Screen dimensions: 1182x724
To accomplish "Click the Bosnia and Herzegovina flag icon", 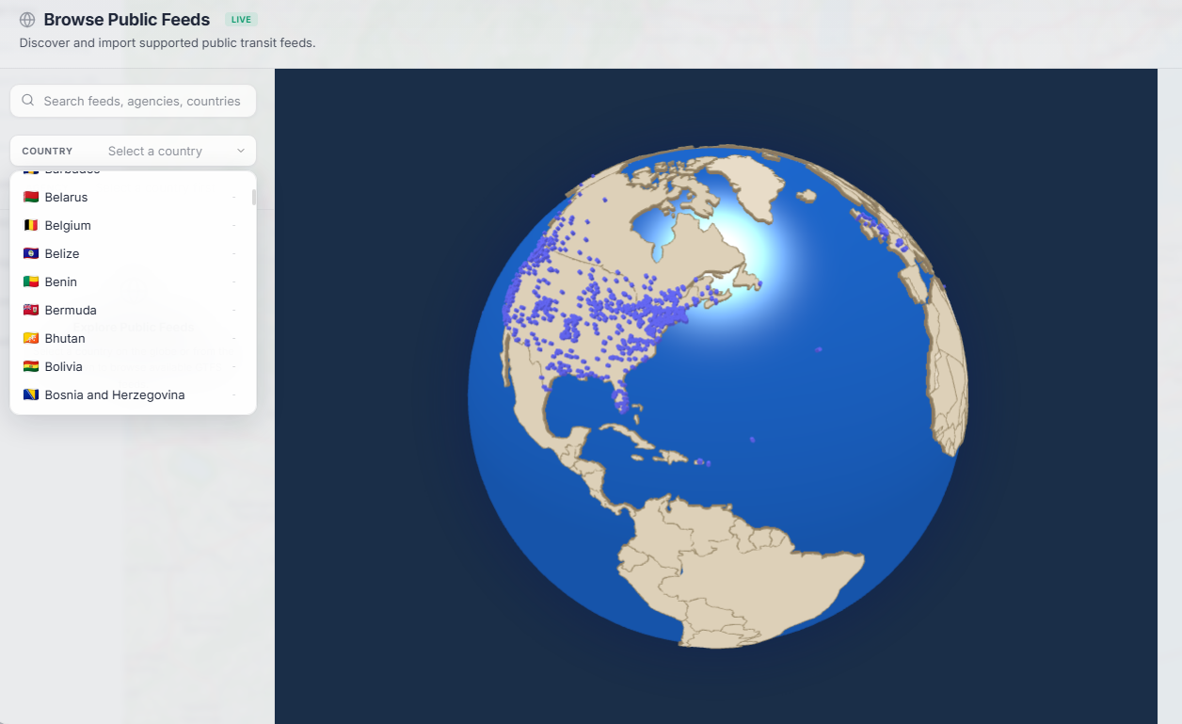I will (x=31, y=394).
